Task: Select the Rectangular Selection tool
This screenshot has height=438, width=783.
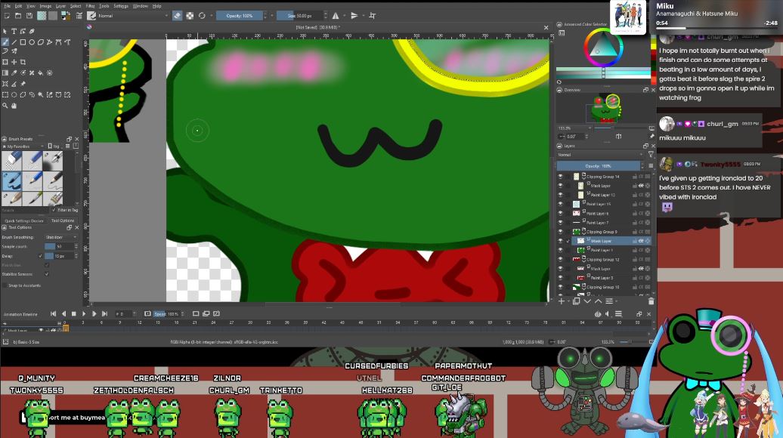Action: pos(5,95)
